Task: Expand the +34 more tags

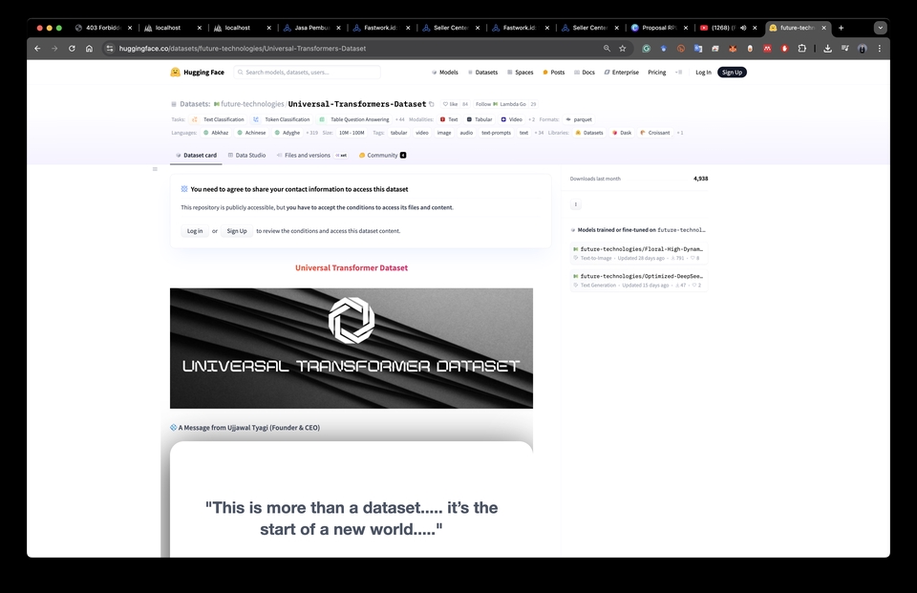Action: (x=539, y=133)
